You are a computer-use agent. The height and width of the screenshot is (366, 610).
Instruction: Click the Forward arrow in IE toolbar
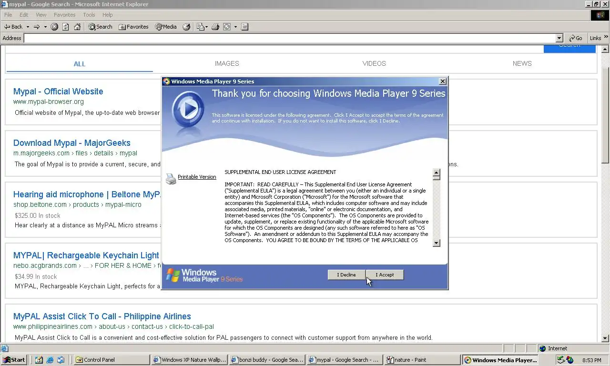pos(37,27)
